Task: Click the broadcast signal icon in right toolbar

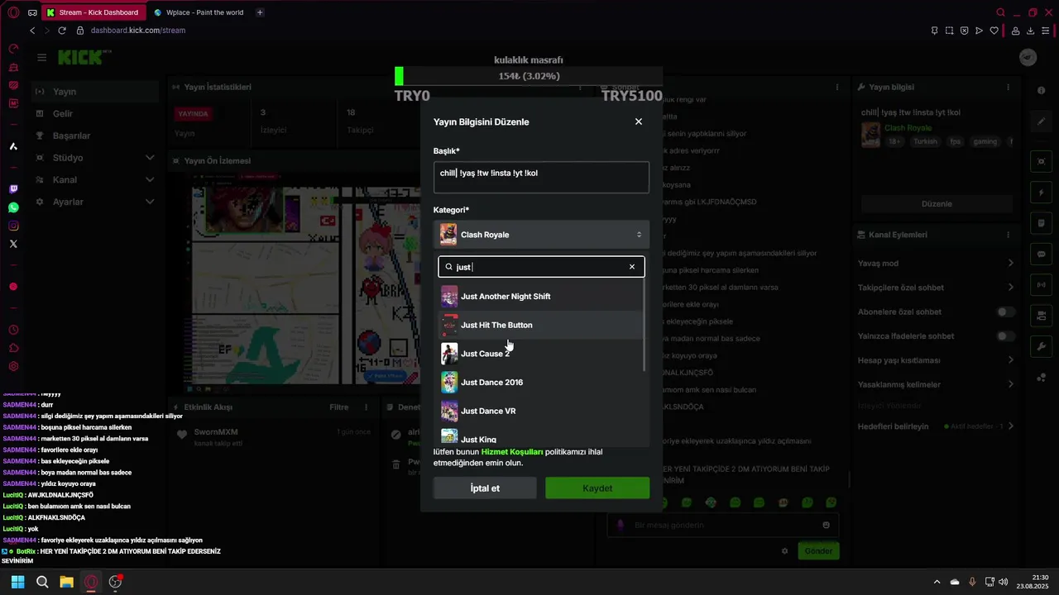Action: coord(1042,285)
